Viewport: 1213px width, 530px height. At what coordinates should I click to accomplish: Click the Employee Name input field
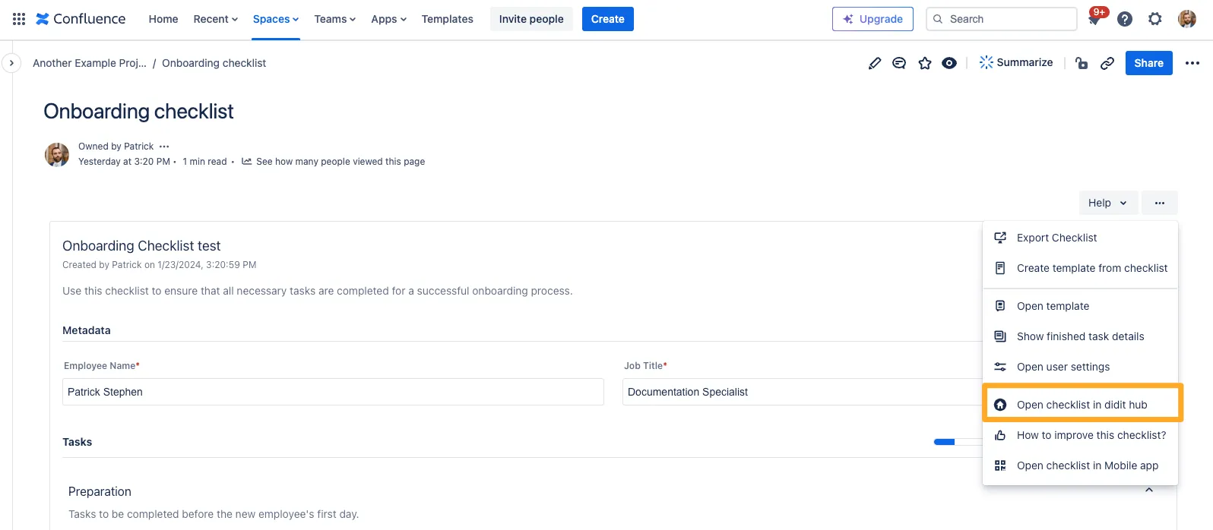coord(333,392)
